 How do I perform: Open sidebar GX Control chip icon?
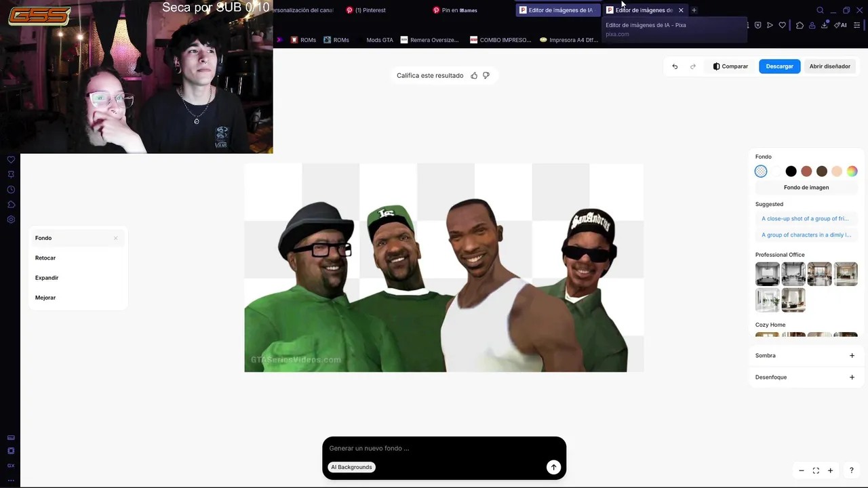(11, 451)
